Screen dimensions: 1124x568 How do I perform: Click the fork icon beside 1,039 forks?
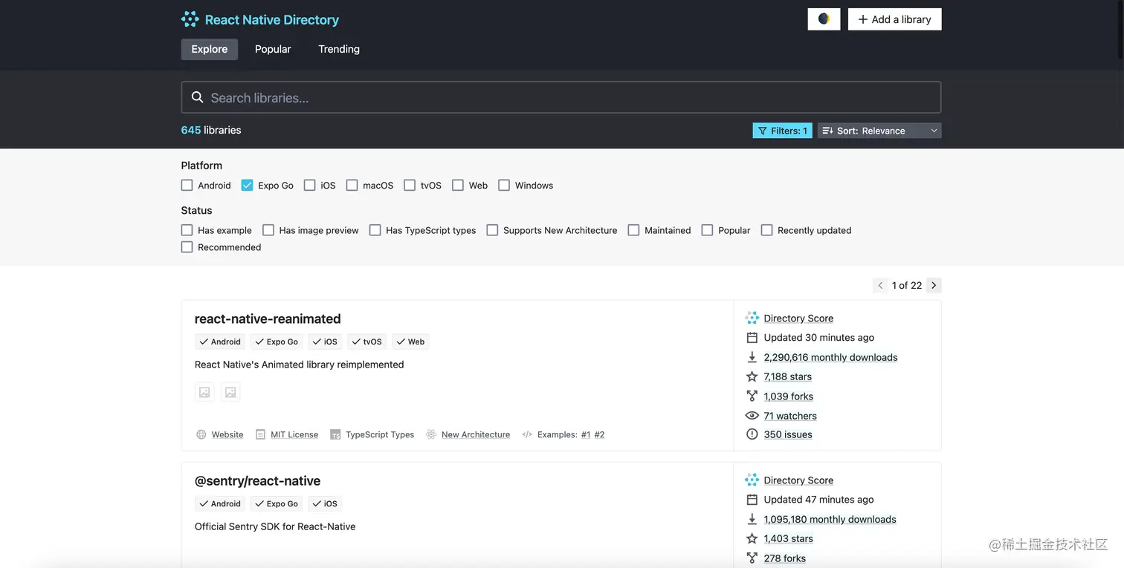click(752, 396)
